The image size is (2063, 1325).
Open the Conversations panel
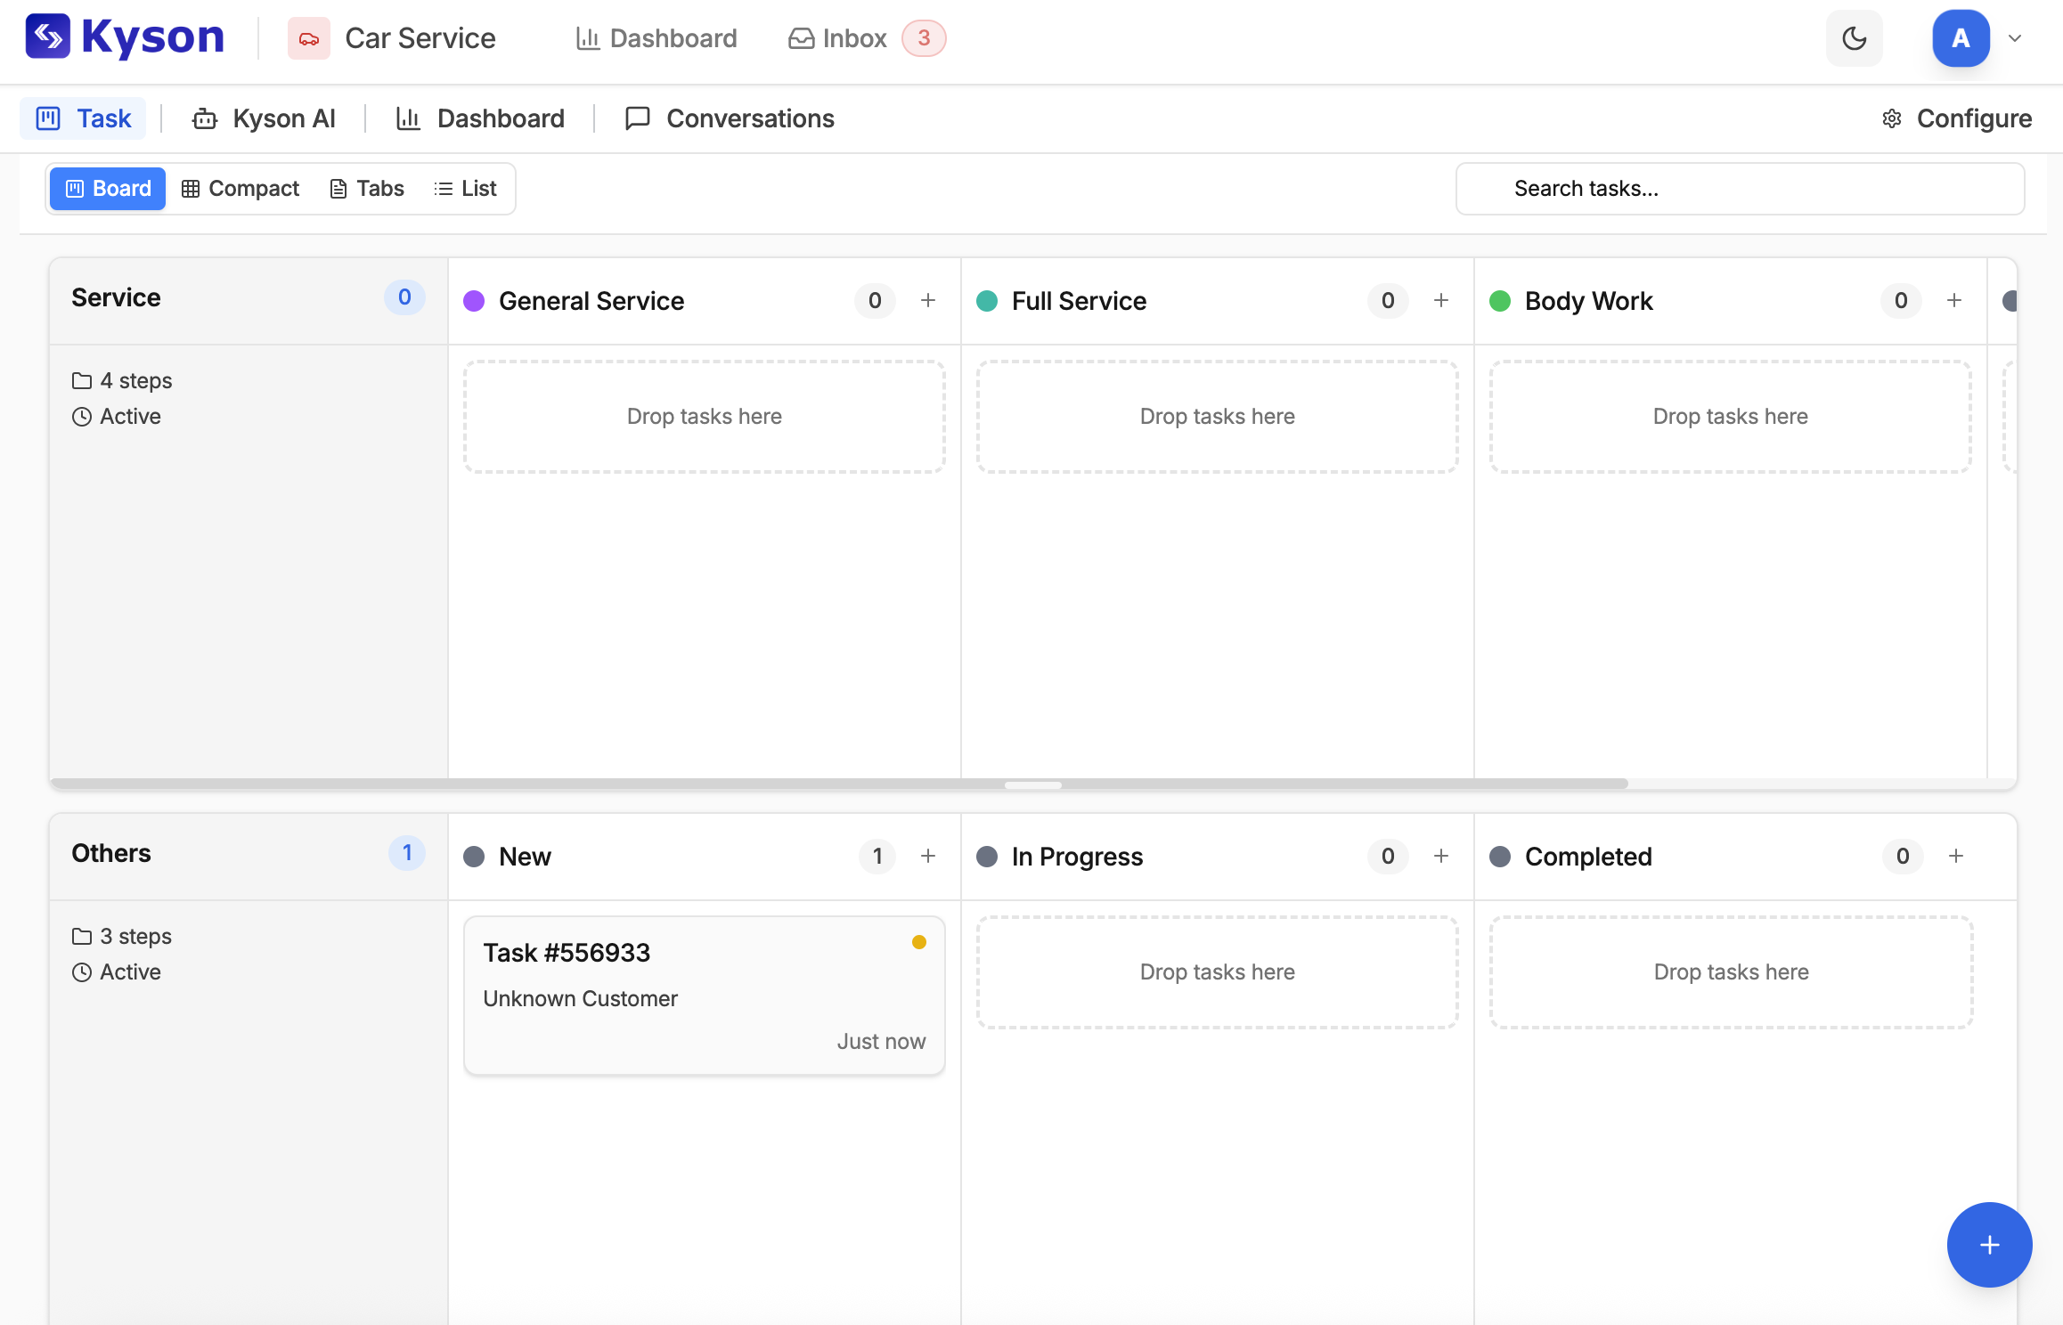[729, 118]
